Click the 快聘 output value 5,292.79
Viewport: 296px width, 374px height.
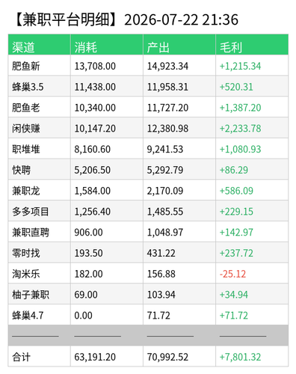pyautogui.click(x=165, y=170)
